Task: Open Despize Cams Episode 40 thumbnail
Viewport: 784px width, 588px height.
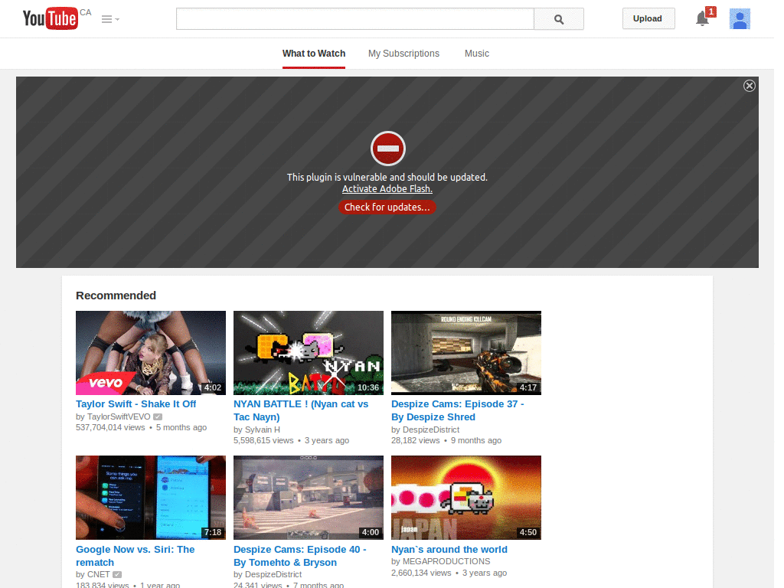Action: pyautogui.click(x=309, y=498)
